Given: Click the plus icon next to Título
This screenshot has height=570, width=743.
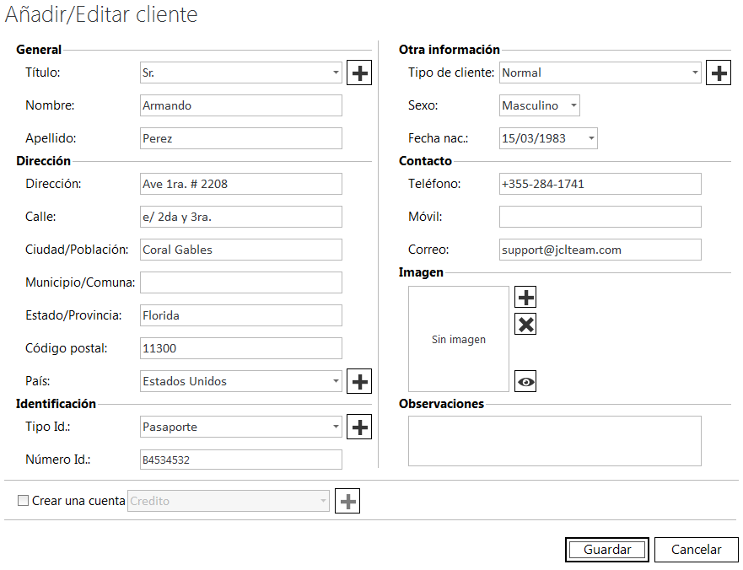Looking at the screenshot, I should pyautogui.click(x=359, y=73).
